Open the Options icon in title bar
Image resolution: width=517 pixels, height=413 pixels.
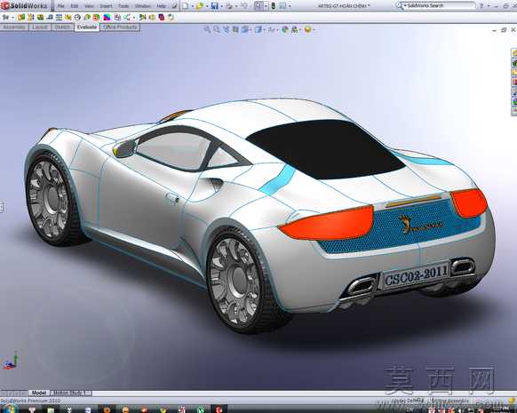tap(282, 5)
